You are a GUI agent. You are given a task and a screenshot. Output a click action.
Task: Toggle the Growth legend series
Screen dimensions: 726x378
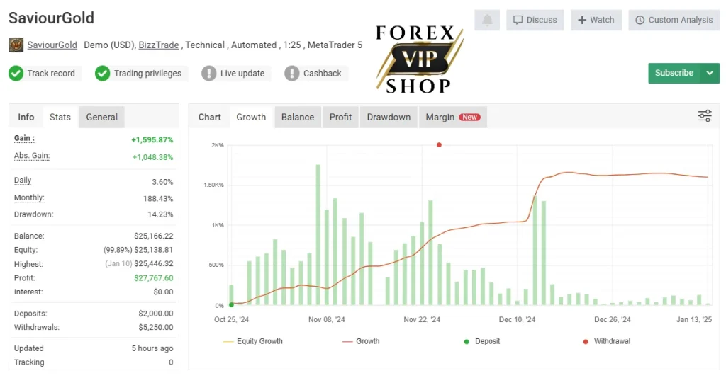[361, 341]
